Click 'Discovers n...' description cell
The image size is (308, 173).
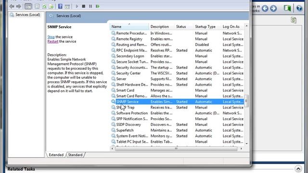[161, 124]
